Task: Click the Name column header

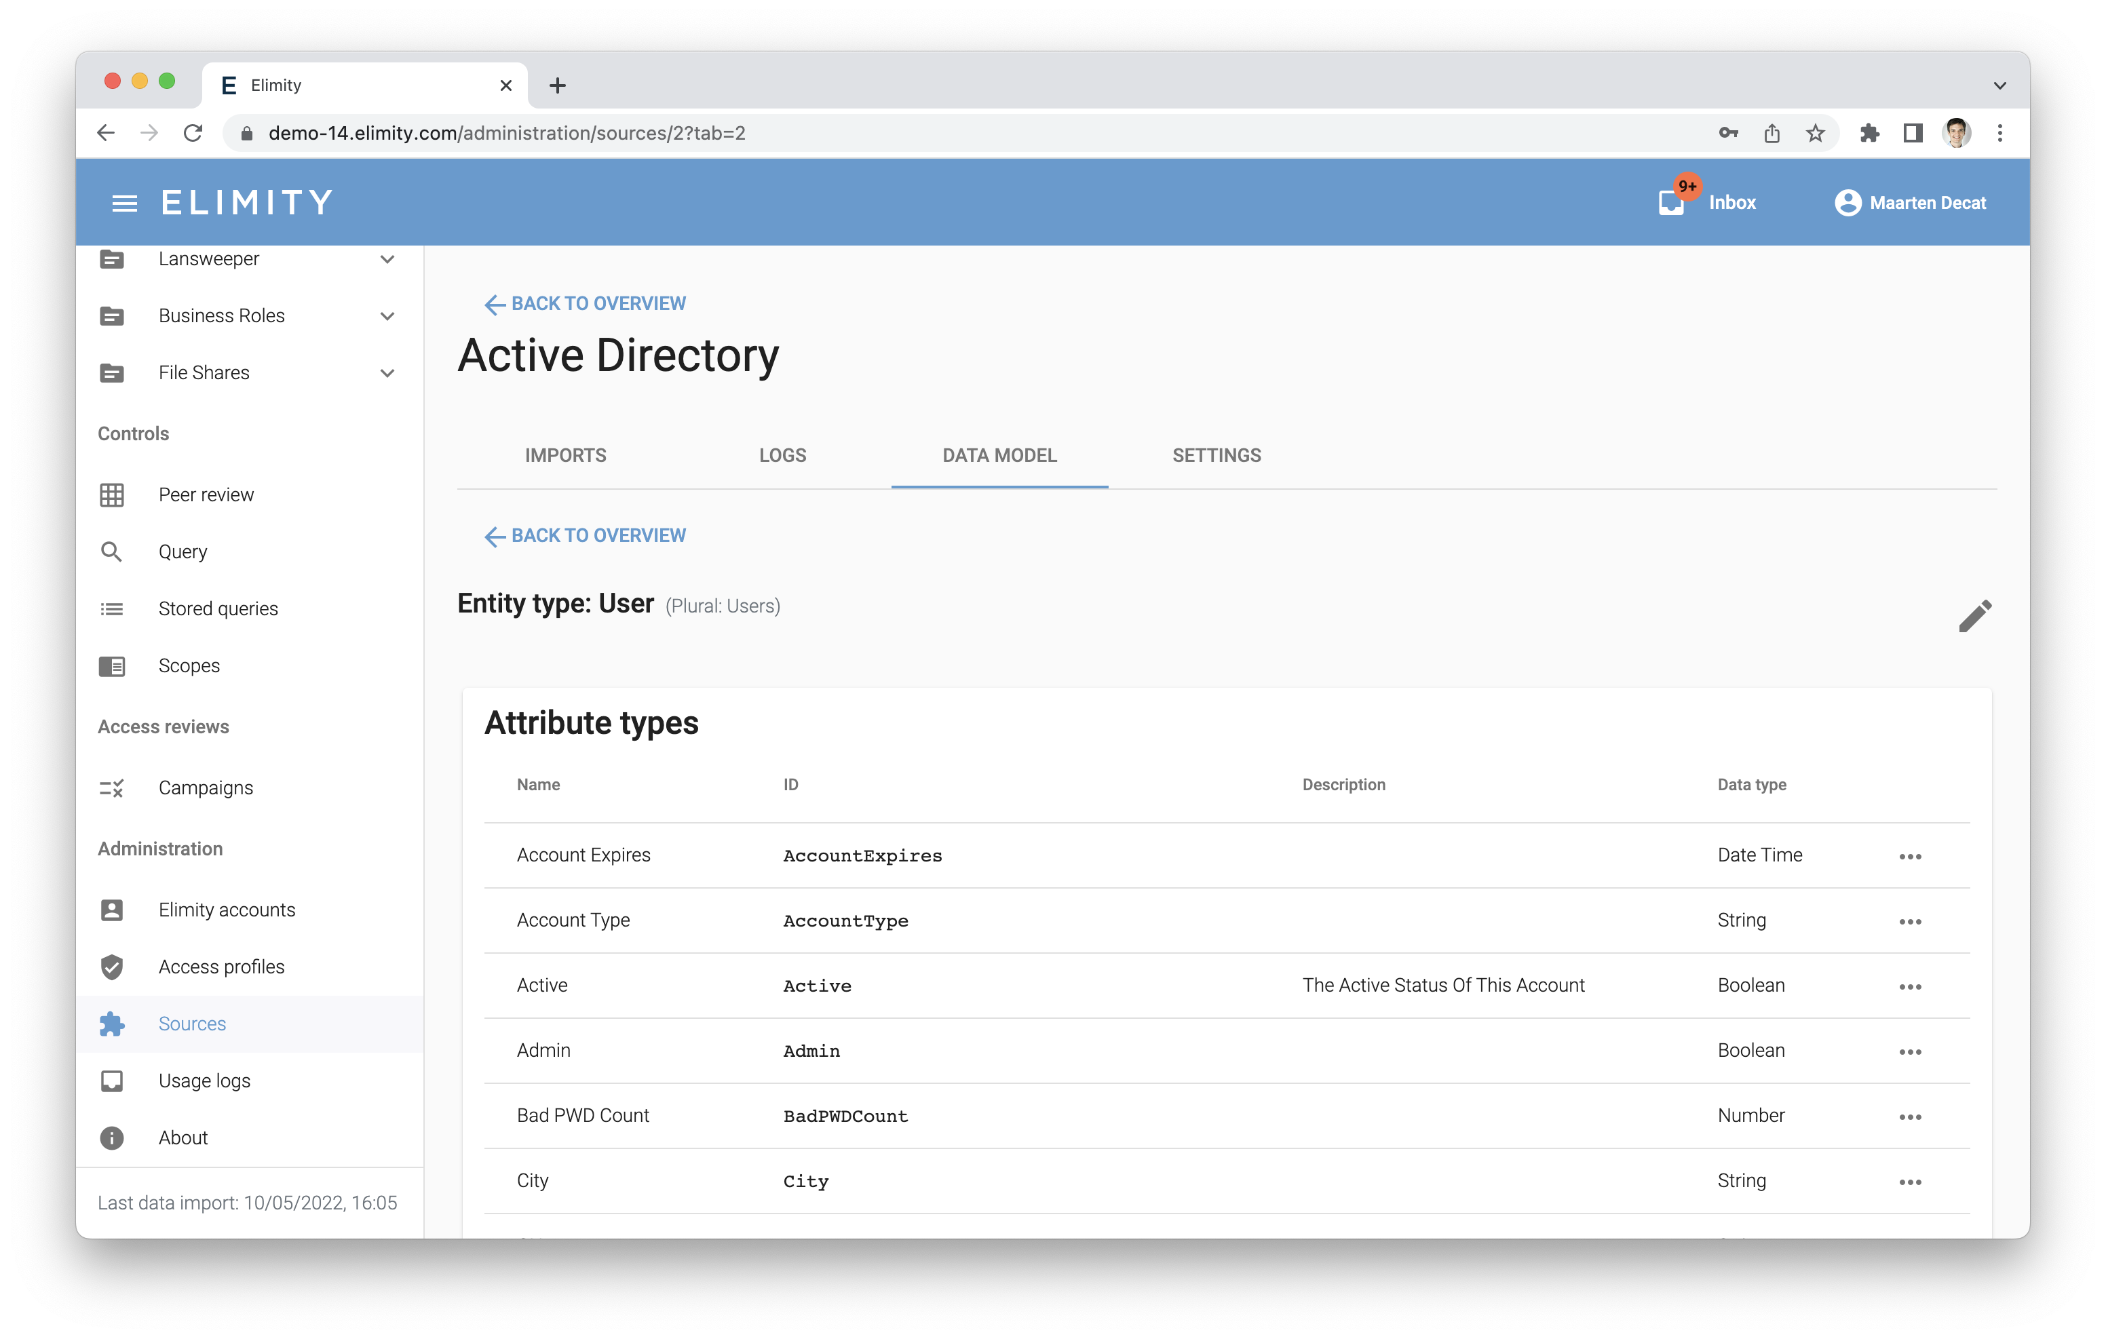Action: click(x=538, y=785)
